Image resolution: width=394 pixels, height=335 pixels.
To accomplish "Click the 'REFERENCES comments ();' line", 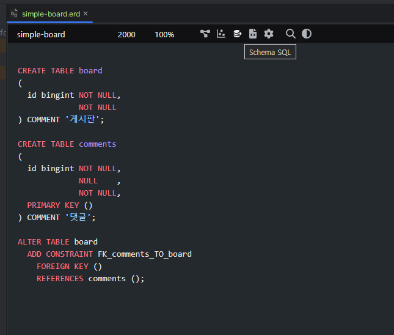I will (x=90, y=279).
